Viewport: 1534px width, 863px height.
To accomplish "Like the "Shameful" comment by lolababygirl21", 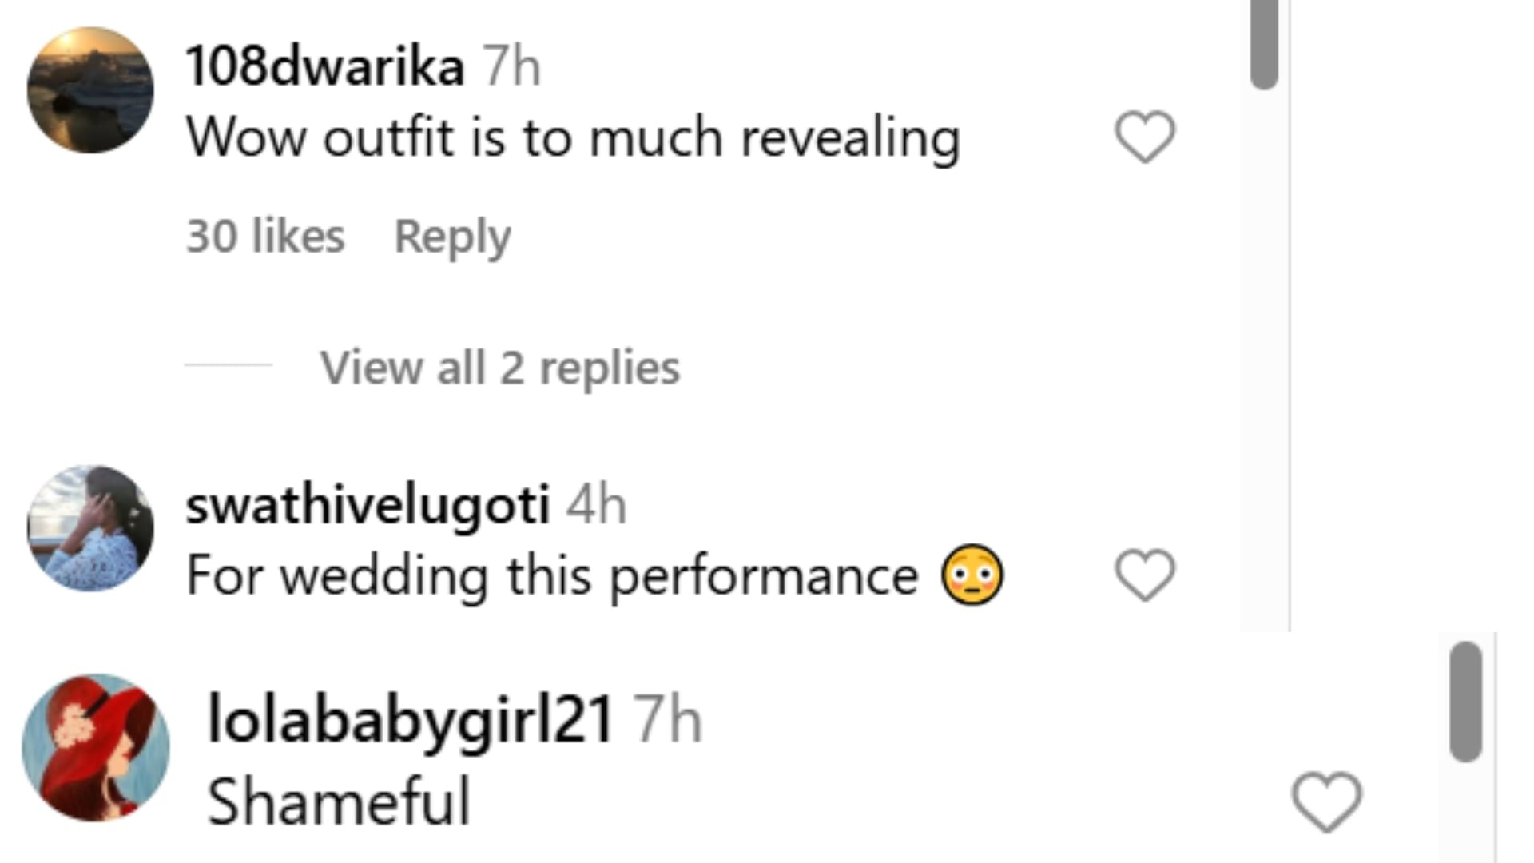I will pyautogui.click(x=1326, y=801).
